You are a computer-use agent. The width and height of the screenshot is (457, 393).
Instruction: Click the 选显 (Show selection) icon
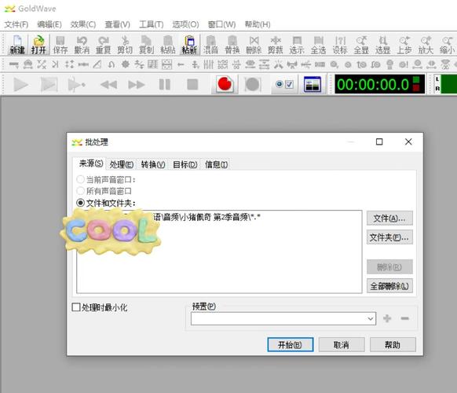pos(382,44)
